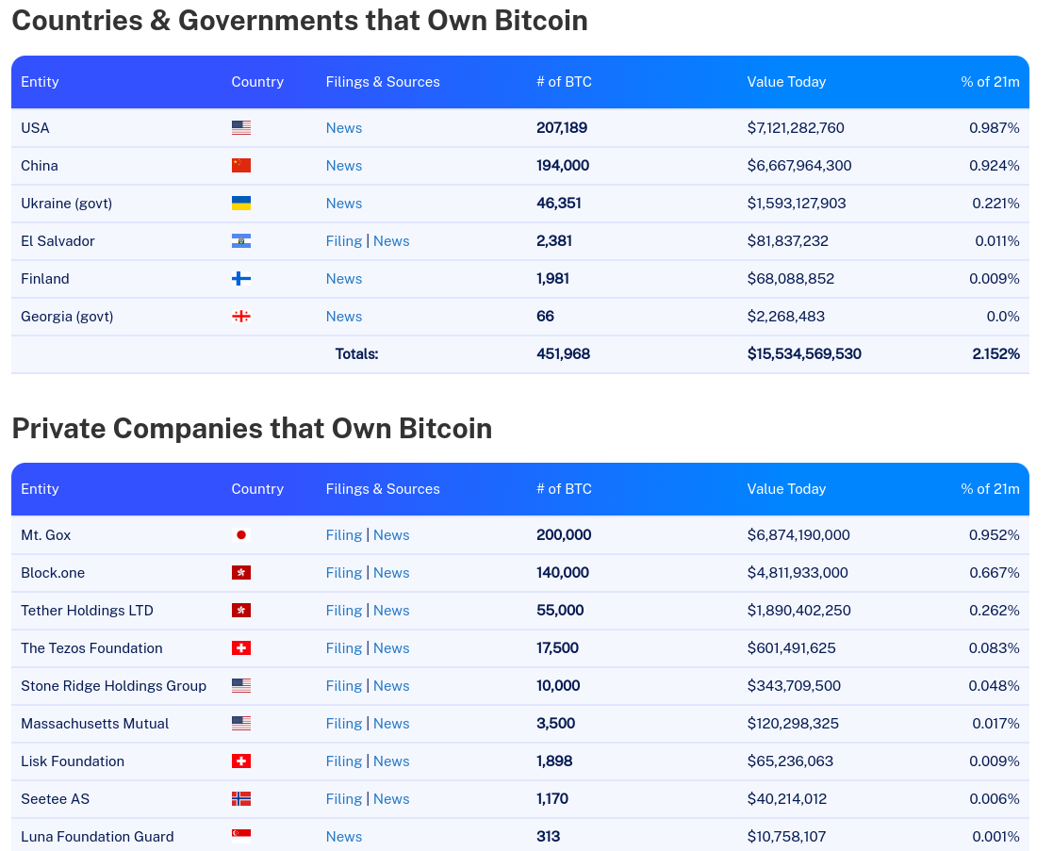Click 'Value Today' header in private companies table
This screenshot has height=851, width=1053.
coord(786,488)
